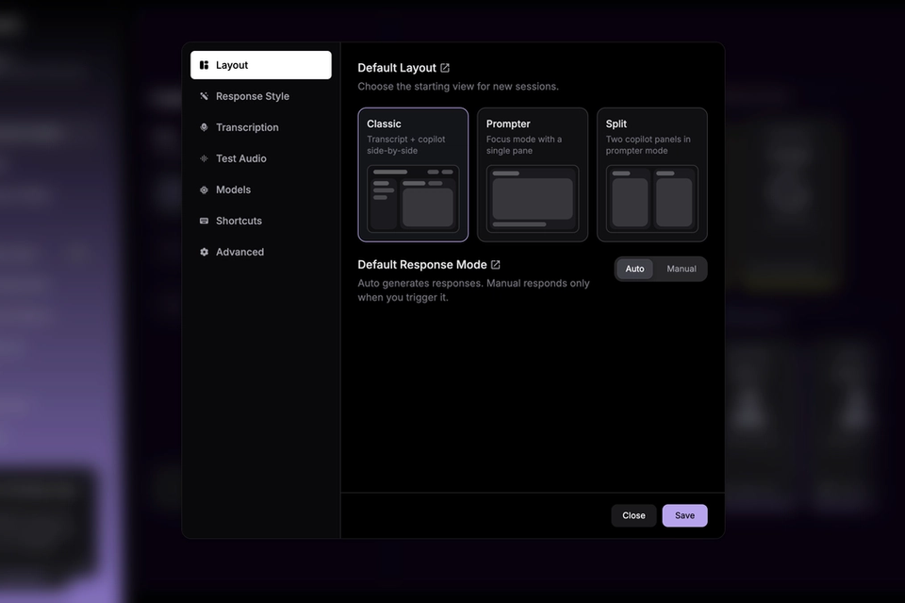Click the Split layout preview thumbnail

652,199
